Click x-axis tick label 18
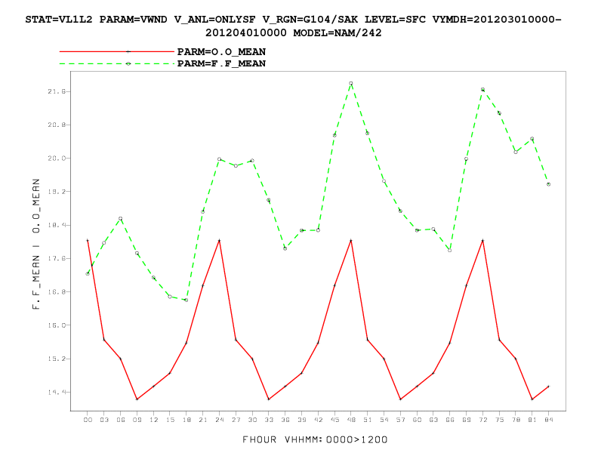Screen dimensions: 598x462 pos(186,420)
